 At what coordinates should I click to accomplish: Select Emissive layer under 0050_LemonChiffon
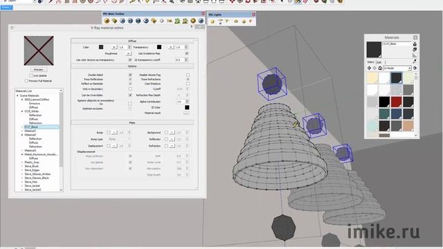[x=35, y=104]
